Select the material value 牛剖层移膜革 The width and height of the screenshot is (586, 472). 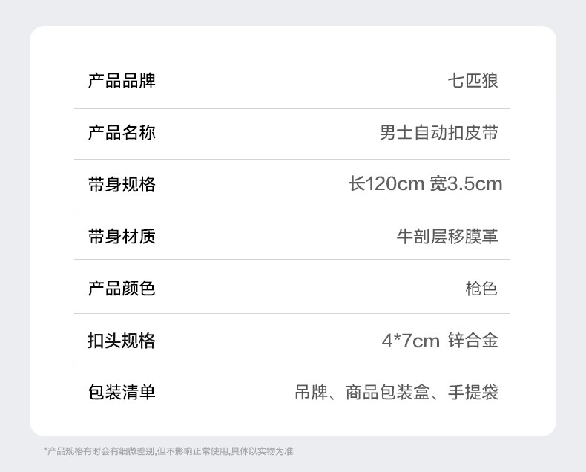pyautogui.click(x=447, y=237)
